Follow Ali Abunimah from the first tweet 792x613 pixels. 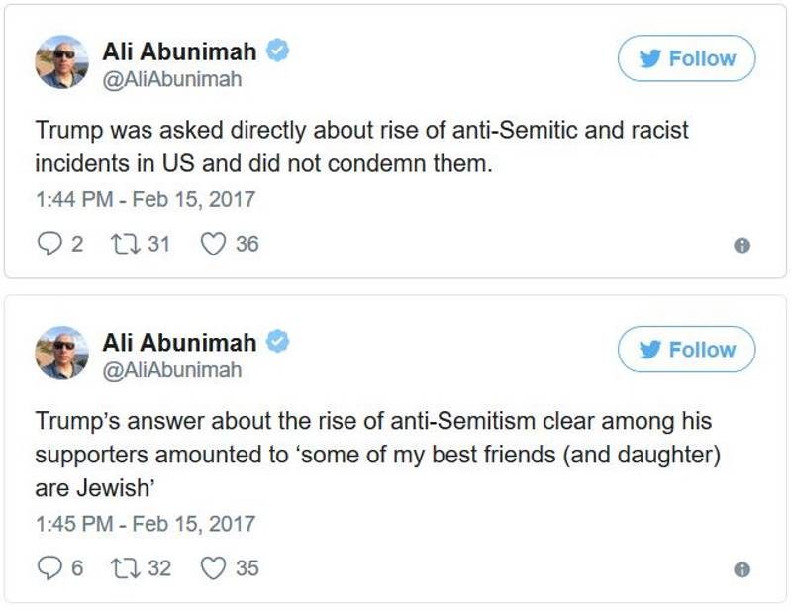click(686, 58)
